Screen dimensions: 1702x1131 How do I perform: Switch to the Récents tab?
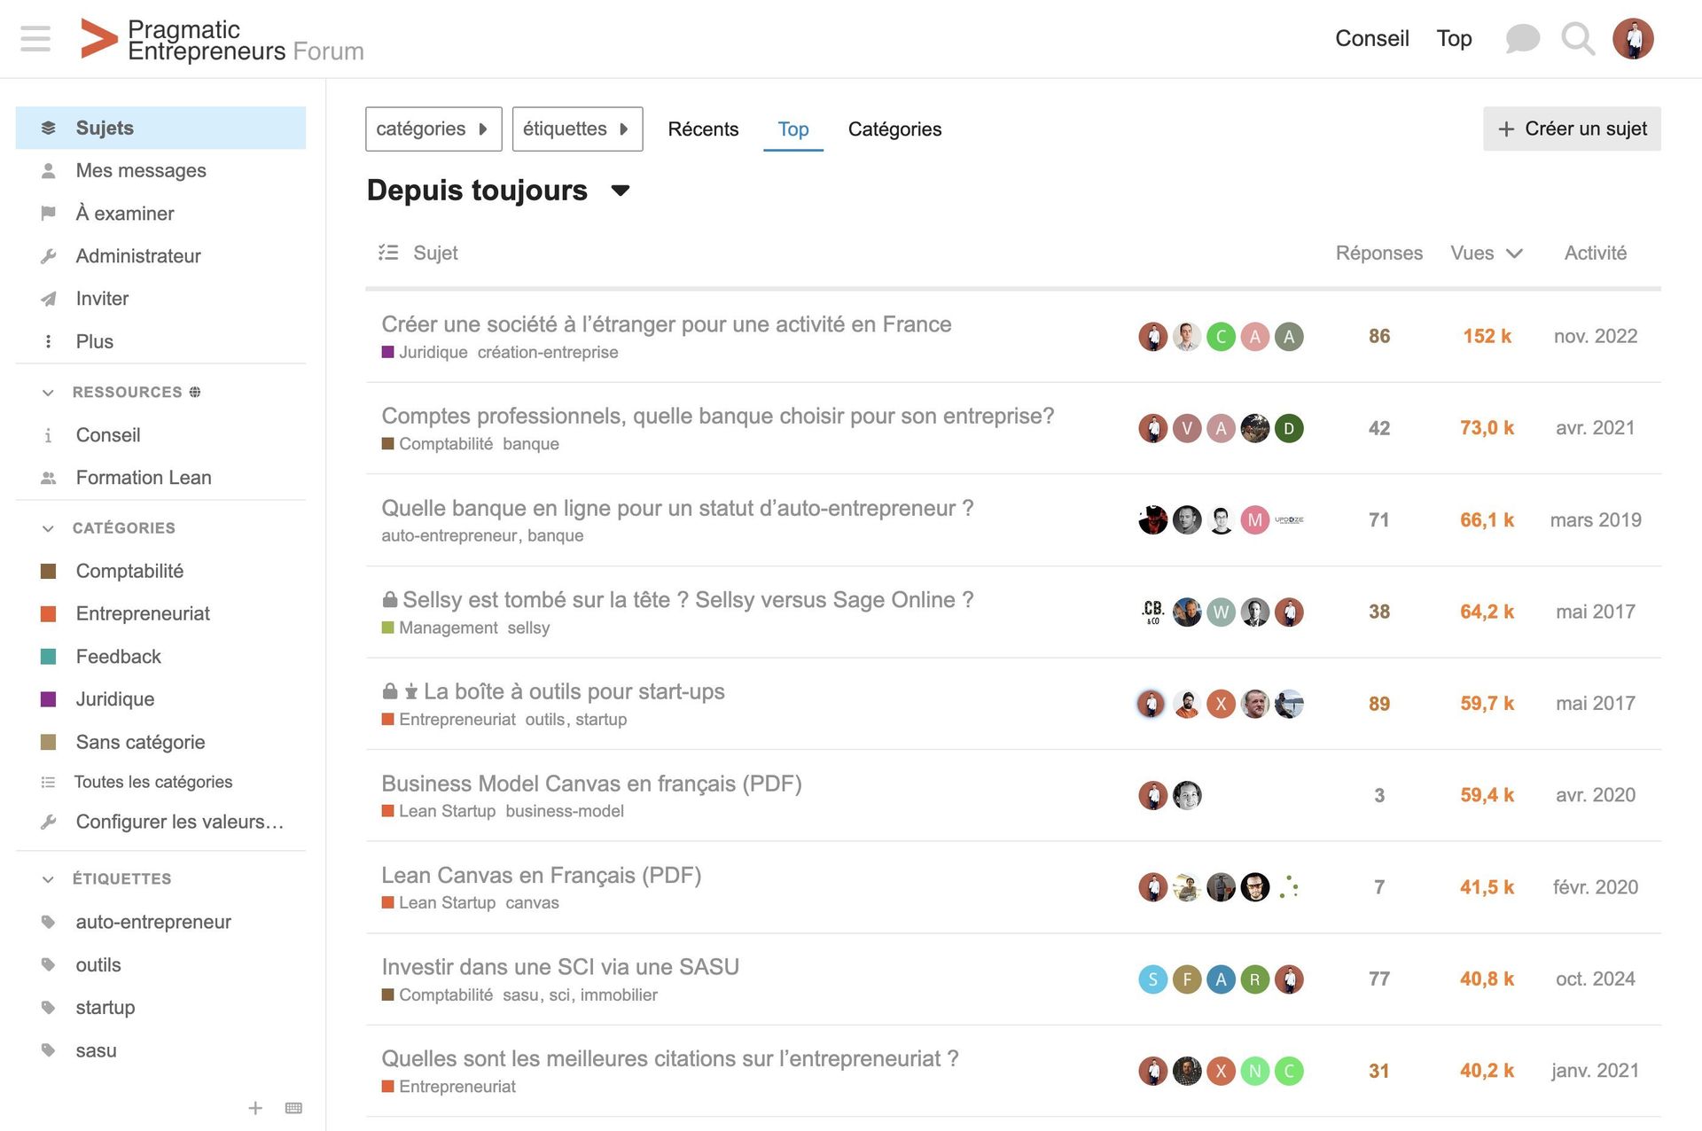pyautogui.click(x=702, y=129)
